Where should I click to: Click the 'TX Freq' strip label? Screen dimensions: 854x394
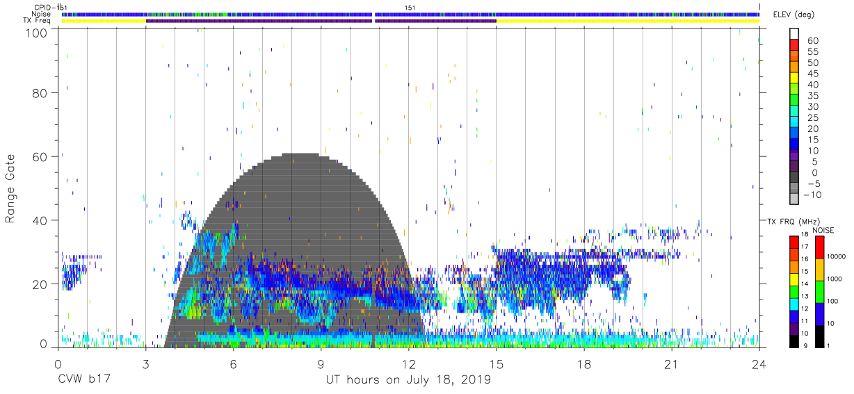click(38, 20)
